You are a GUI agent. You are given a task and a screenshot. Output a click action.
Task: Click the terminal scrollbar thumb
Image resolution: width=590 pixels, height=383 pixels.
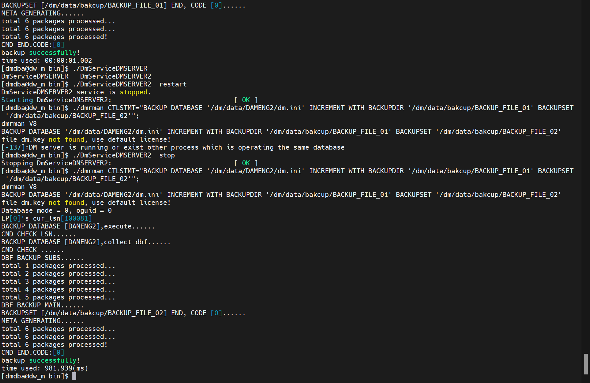(x=586, y=364)
